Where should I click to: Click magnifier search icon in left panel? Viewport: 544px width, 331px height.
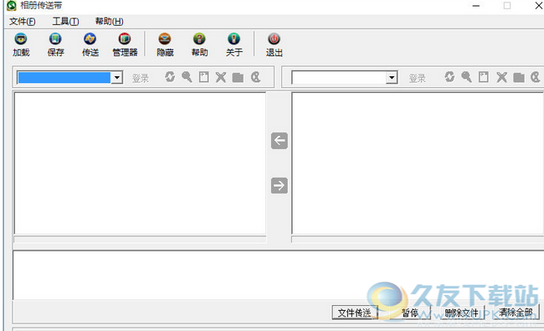pyautogui.click(x=187, y=77)
